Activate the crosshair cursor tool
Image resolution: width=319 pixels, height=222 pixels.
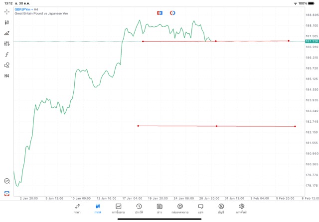click(x=6, y=11)
